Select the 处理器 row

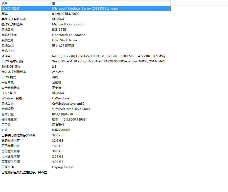[x=86, y=56]
